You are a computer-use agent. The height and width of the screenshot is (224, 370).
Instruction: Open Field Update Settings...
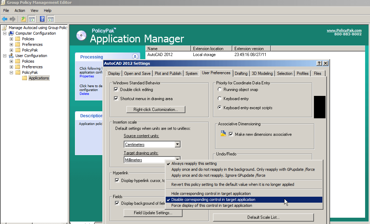(x=153, y=213)
